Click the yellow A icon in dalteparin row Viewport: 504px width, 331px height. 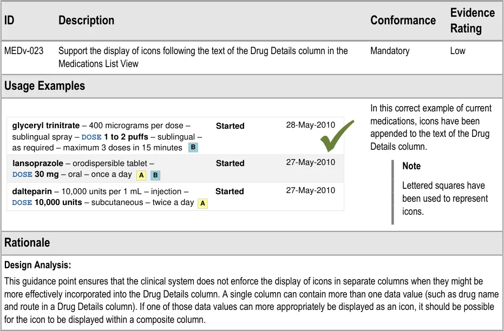click(x=202, y=203)
